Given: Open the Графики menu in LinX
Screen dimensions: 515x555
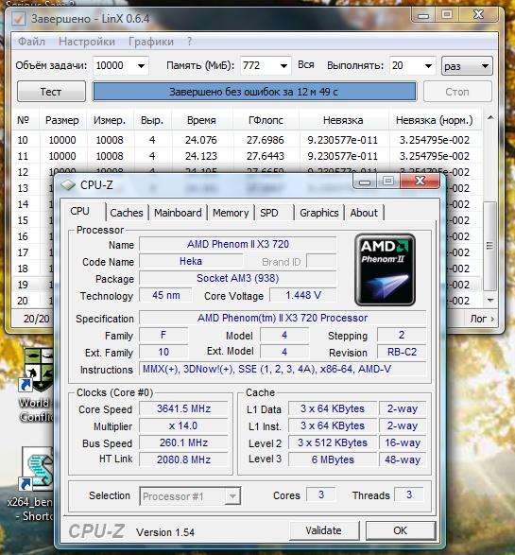Looking at the screenshot, I should click(151, 42).
